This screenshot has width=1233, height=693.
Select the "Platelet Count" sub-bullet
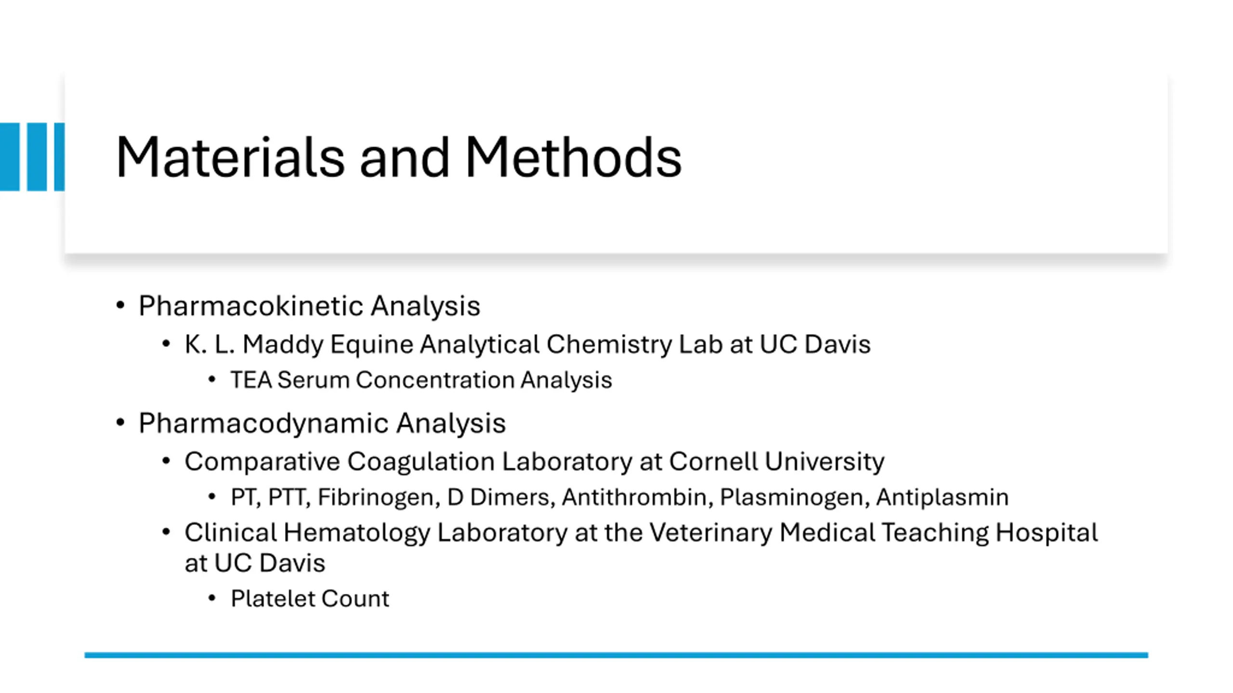point(310,599)
